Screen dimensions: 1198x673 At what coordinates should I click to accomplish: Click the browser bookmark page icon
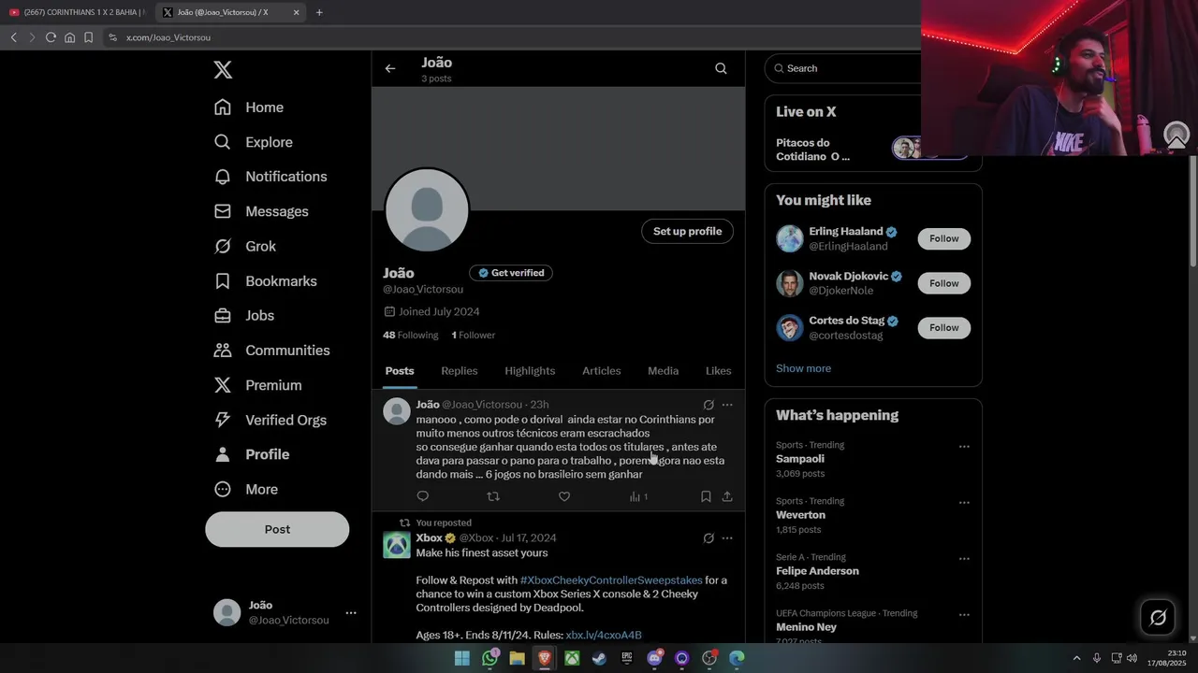click(x=88, y=37)
